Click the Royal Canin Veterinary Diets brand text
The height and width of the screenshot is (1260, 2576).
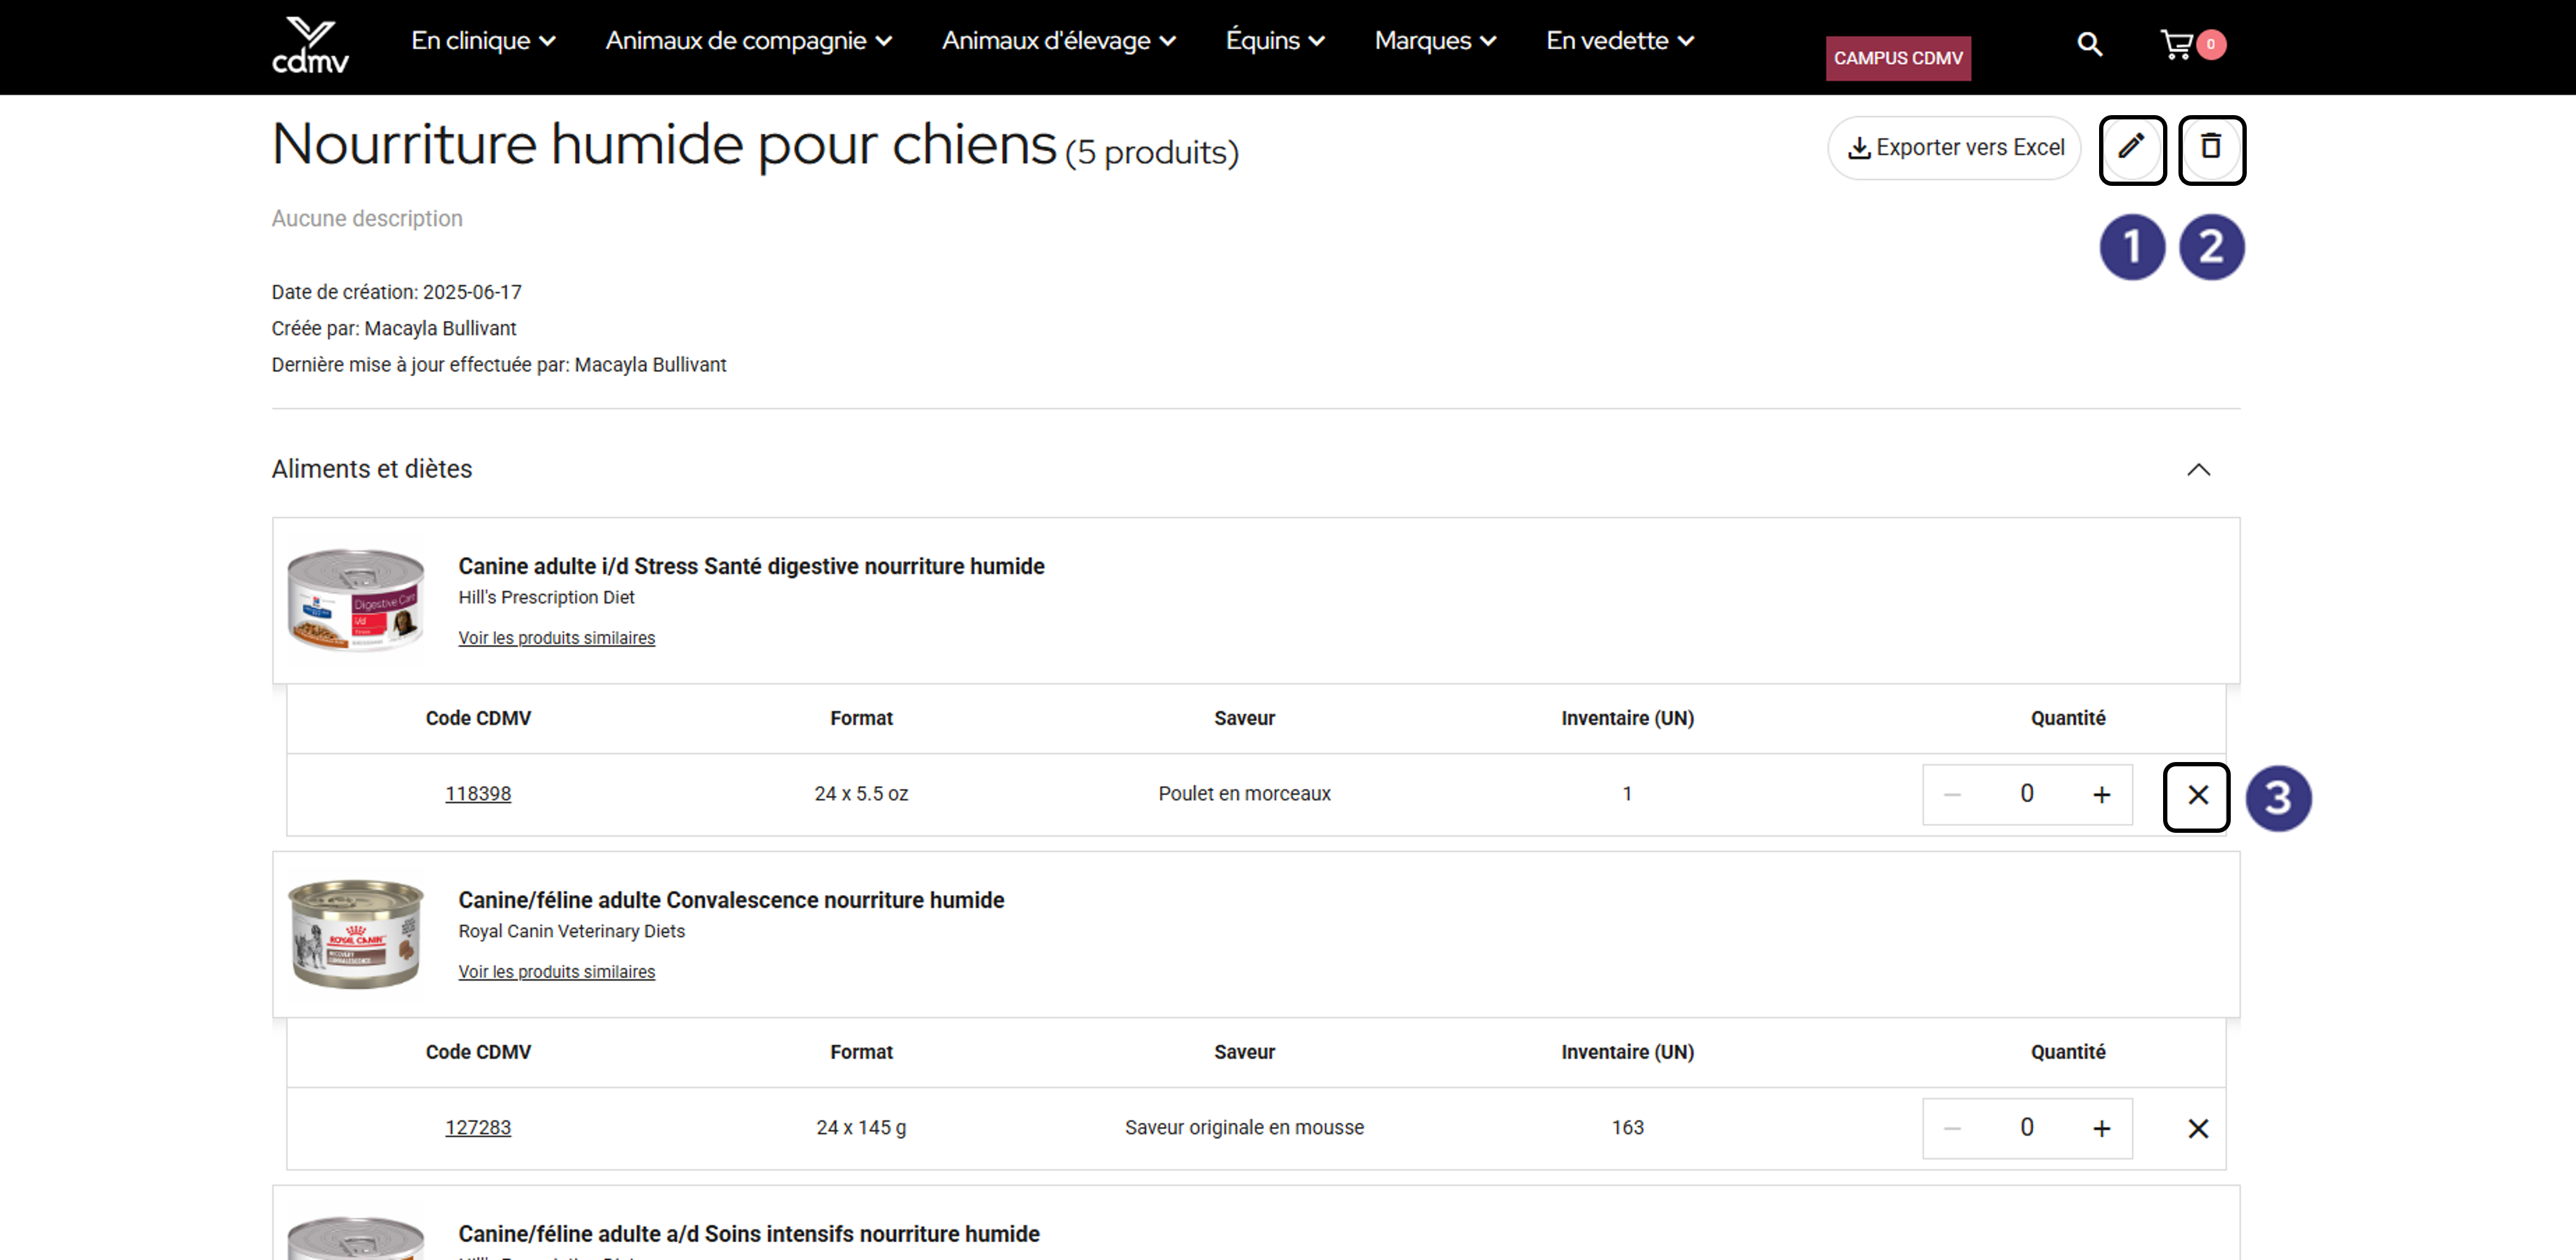point(572,932)
